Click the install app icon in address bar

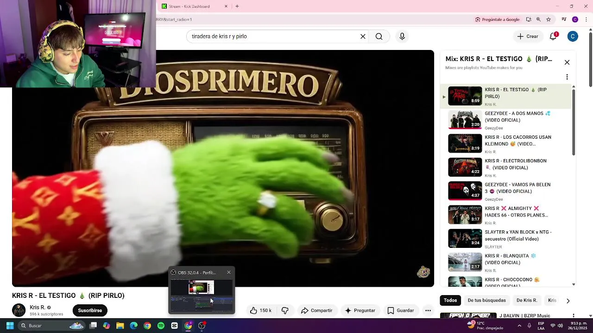coord(529,19)
